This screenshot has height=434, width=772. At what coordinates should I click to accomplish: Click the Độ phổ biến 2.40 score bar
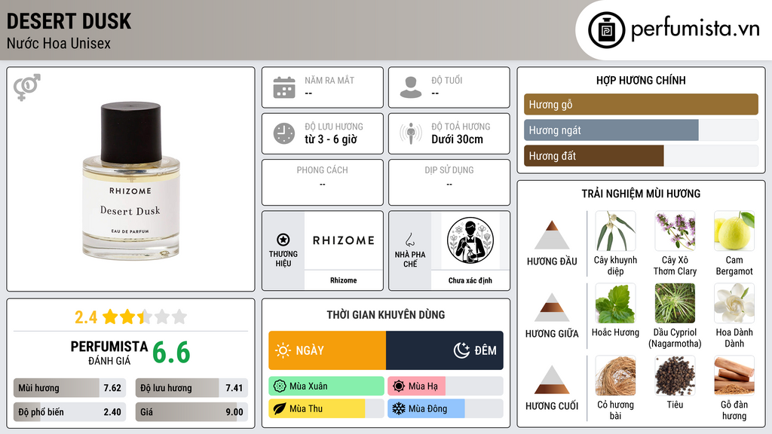pos(69,412)
